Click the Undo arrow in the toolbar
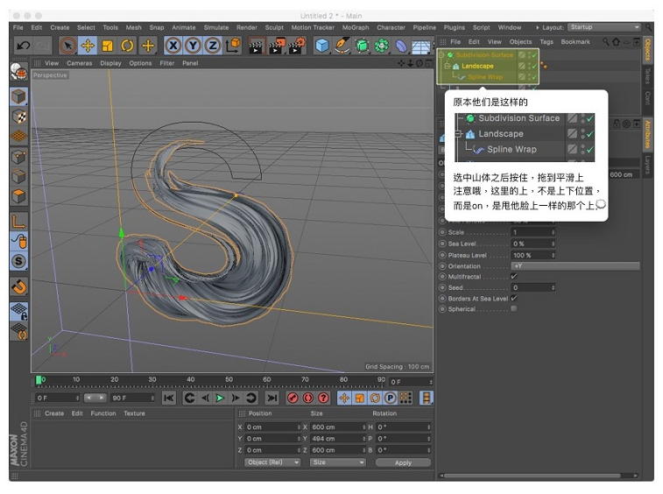Screen dimensions: 663x494 [x=23, y=46]
